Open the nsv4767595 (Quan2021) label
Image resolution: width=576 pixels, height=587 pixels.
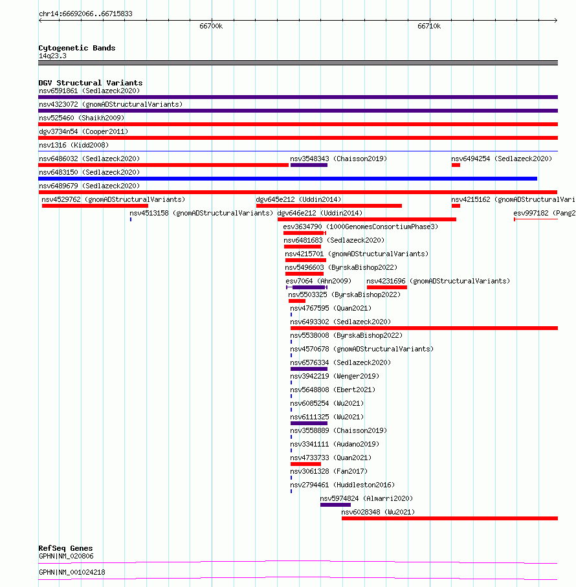tap(331, 309)
